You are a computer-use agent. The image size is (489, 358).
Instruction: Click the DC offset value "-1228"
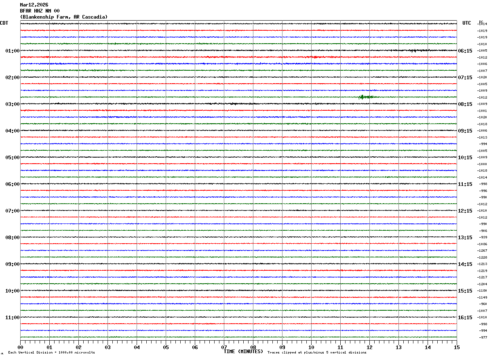482,257
